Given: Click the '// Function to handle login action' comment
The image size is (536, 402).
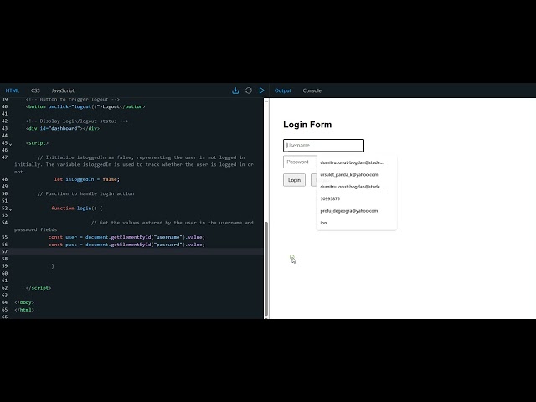Looking at the screenshot, I should coord(85,193).
